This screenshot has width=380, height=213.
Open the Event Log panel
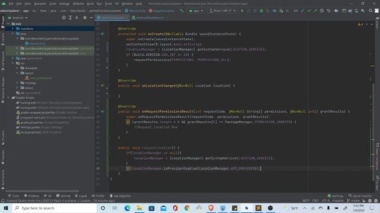click(x=335, y=196)
